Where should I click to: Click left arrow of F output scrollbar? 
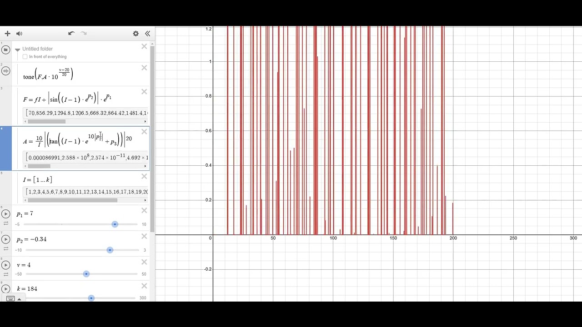point(25,122)
